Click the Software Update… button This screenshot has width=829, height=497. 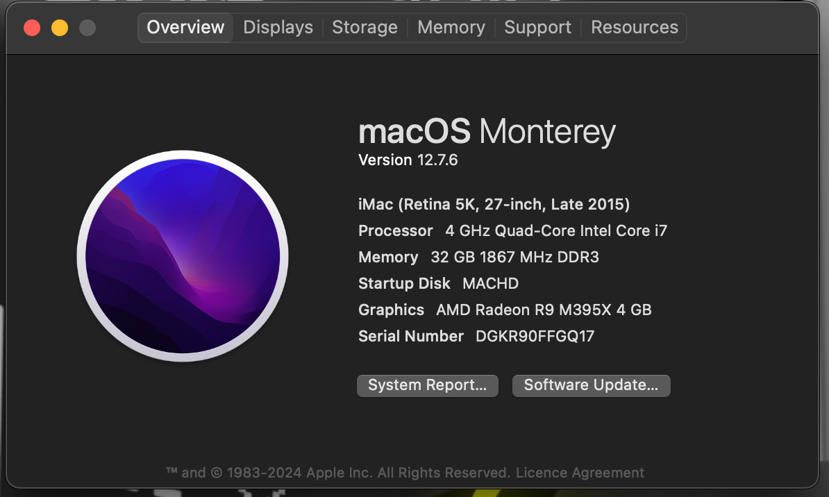pyautogui.click(x=591, y=385)
